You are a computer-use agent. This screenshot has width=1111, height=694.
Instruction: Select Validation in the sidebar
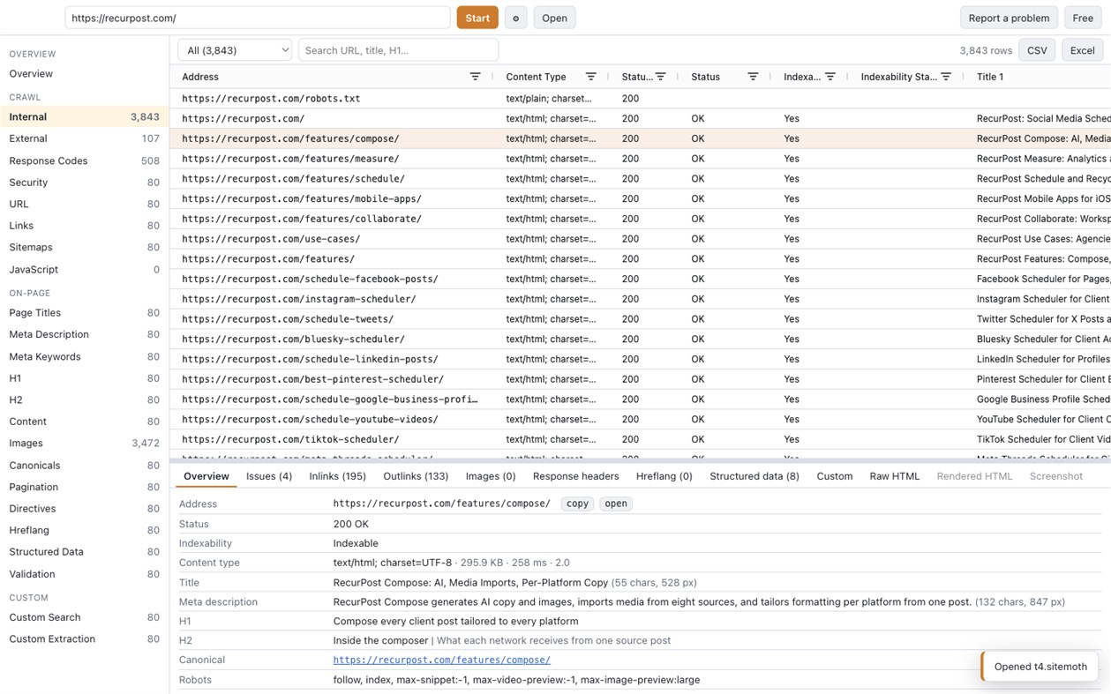[85, 574]
